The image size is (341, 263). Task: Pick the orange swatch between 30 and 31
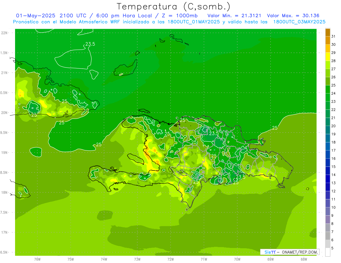coord(328,40)
